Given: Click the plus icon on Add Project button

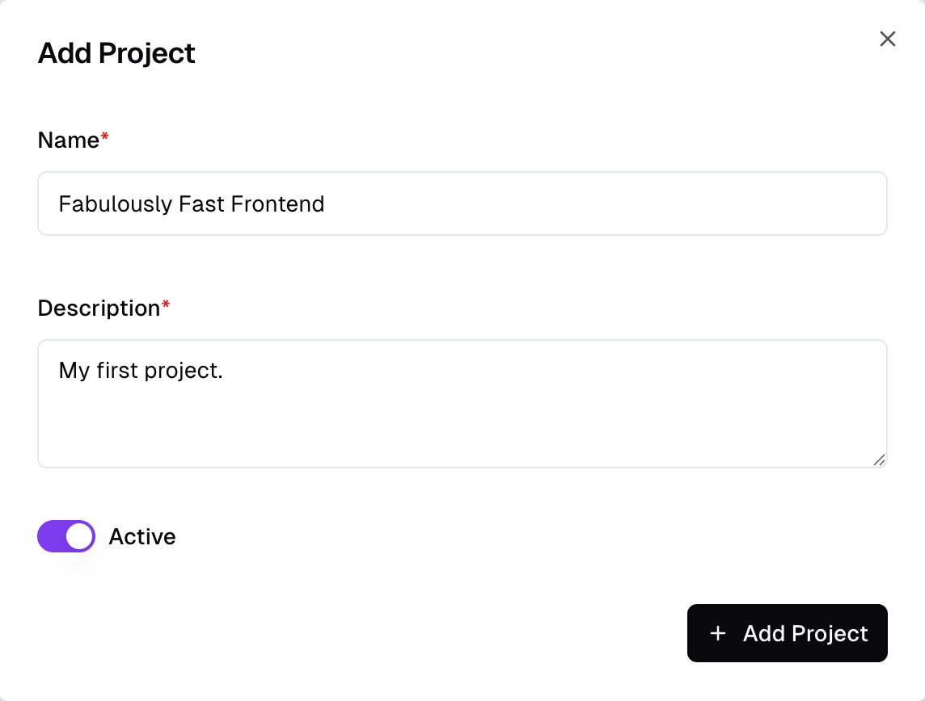Looking at the screenshot, I should coord(717,634).
